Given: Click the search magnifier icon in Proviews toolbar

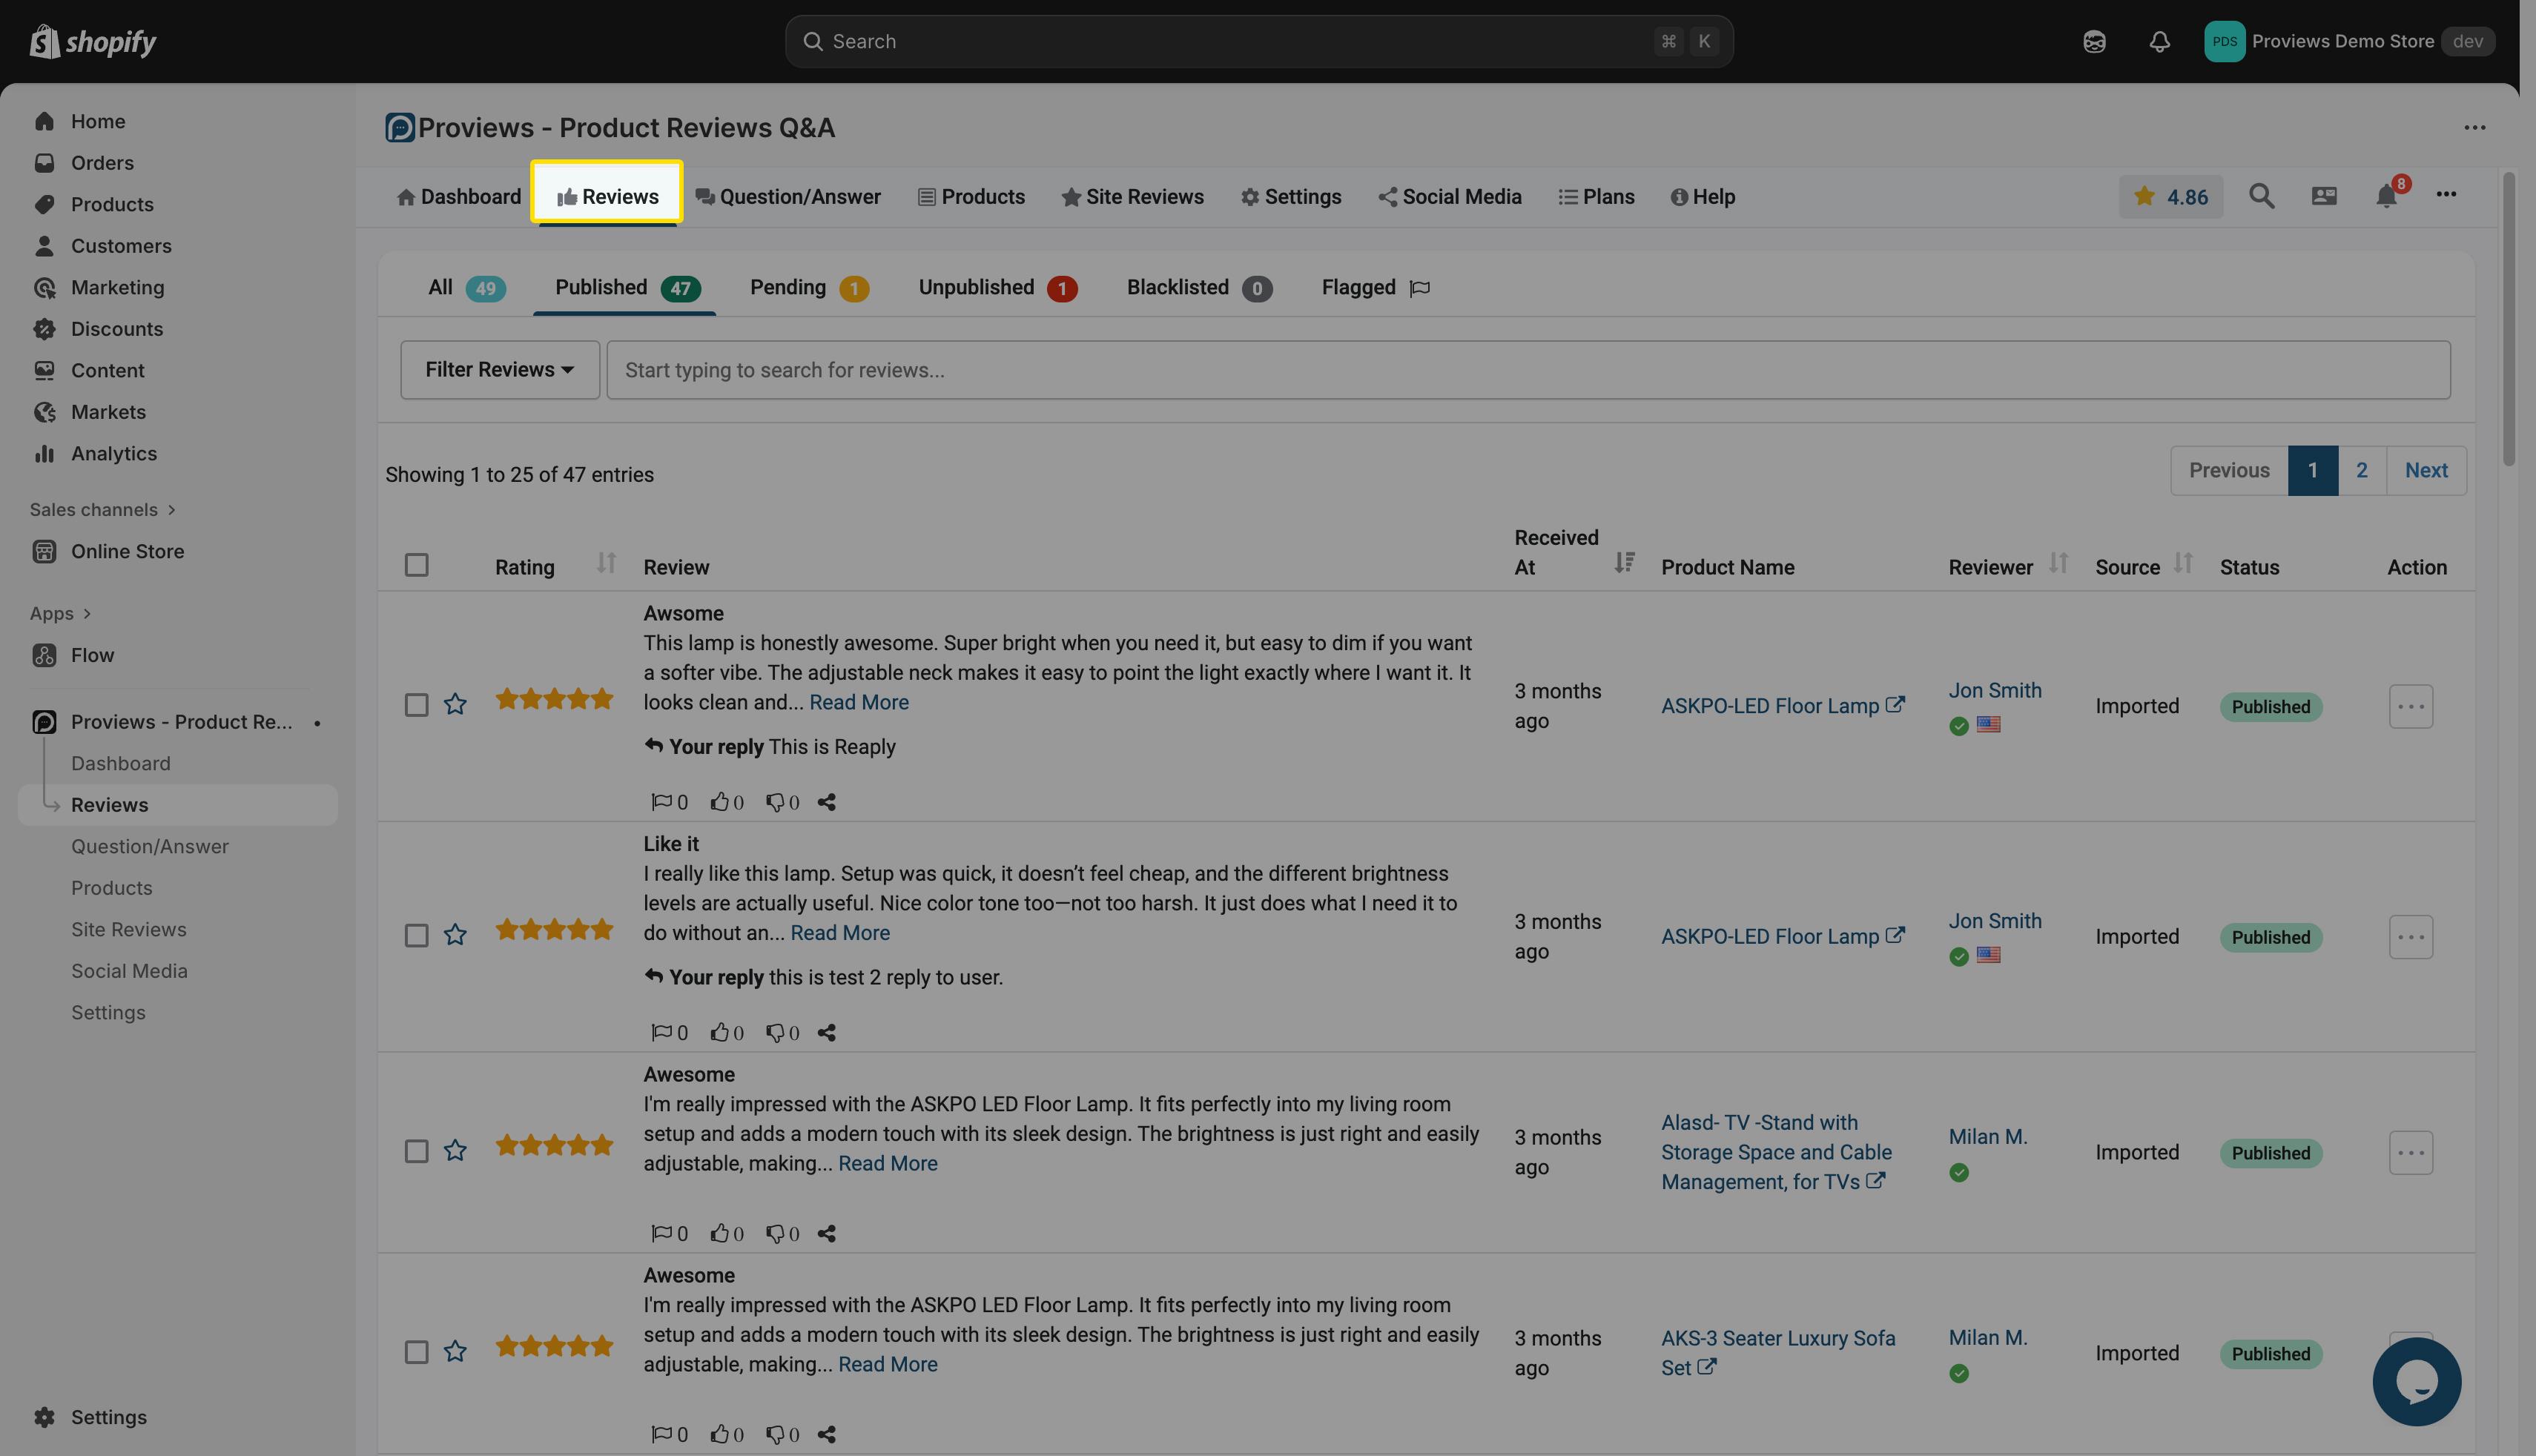Looking at the screenshot, I should [2261, 196].
